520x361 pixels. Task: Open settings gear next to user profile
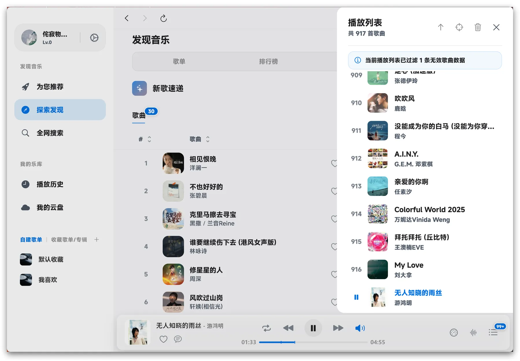pyautogui.click(x=94, y=38)
